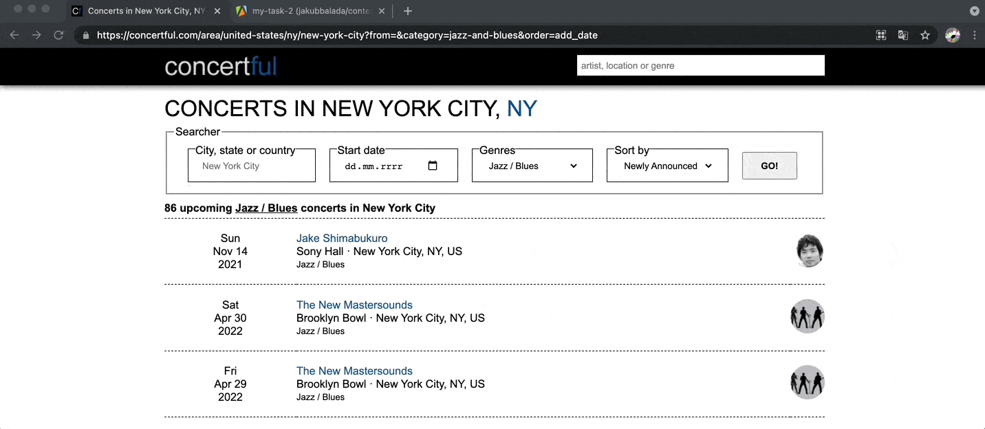Viewport: 985px width, 429px height.
Task: Expand the Sort by Newly Announced dropdown
Action: (667, 166)
